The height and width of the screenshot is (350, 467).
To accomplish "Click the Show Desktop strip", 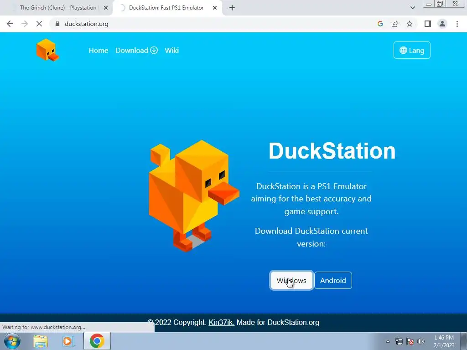I will coord(464,341).
